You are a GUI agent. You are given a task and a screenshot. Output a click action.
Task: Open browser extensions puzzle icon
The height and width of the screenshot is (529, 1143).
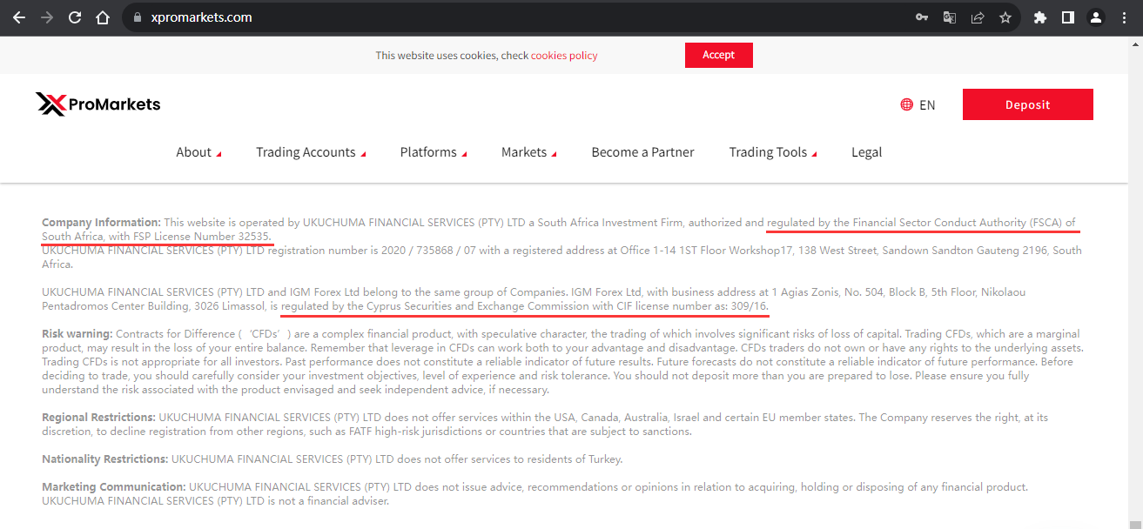(x=1040, y=17)
